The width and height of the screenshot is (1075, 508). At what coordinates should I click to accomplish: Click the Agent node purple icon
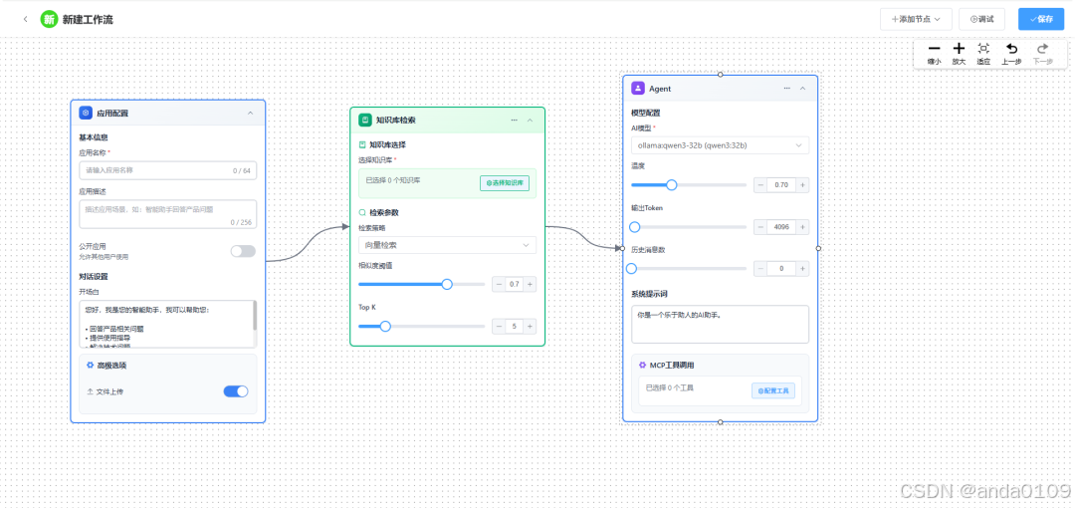pos(638,88)
